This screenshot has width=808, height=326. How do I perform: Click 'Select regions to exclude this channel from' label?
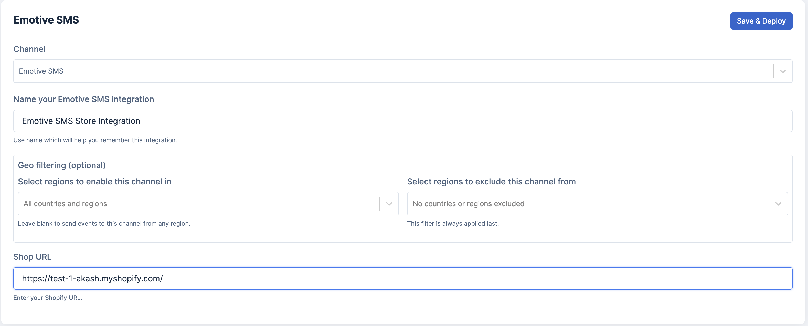pos(491,181)
